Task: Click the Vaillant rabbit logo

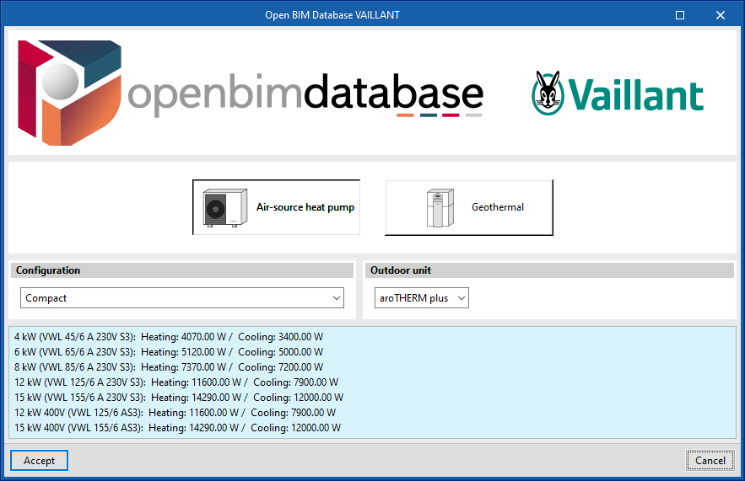Action: (549, 93)
